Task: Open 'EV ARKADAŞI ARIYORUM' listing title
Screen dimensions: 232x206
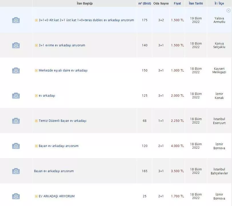Action: pyautogui.click(x=57, y=196)
